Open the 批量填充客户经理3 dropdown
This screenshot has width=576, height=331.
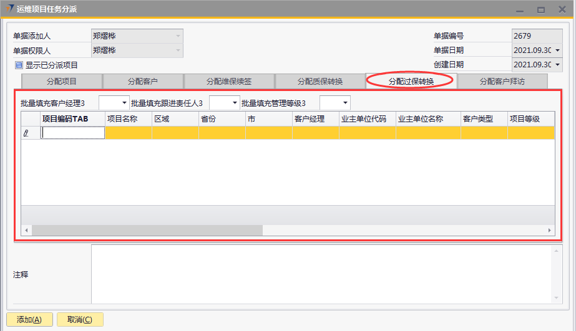[124, 102]
